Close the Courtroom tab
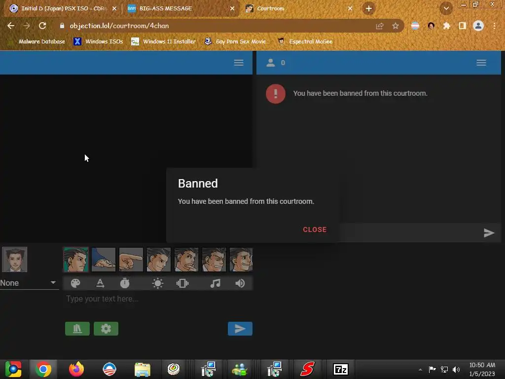This screenshot has height=379, width=505. (x=350, y=8)
